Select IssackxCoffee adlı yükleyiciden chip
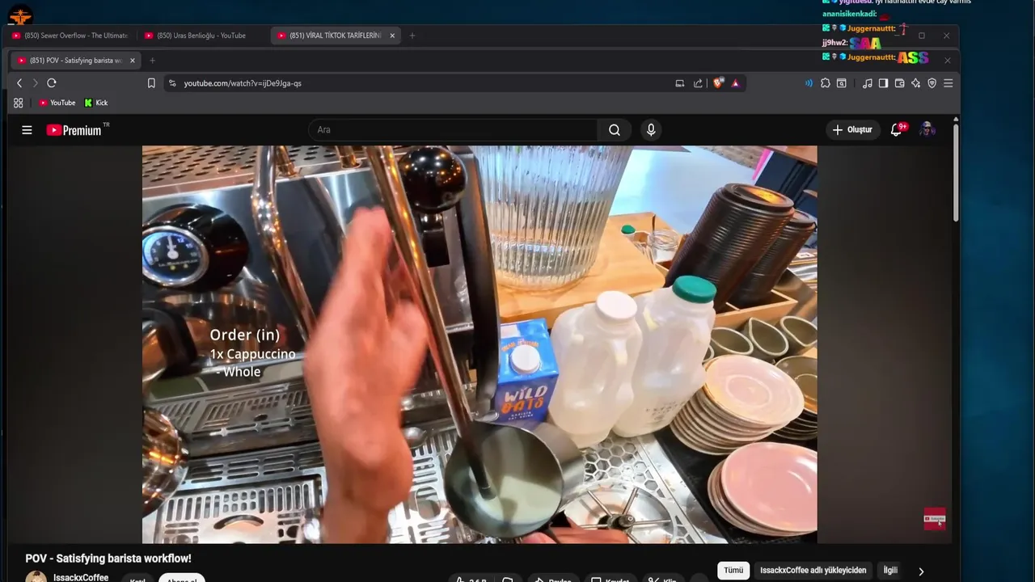This screenshot has height=582, width=1035. pos(813,571)
